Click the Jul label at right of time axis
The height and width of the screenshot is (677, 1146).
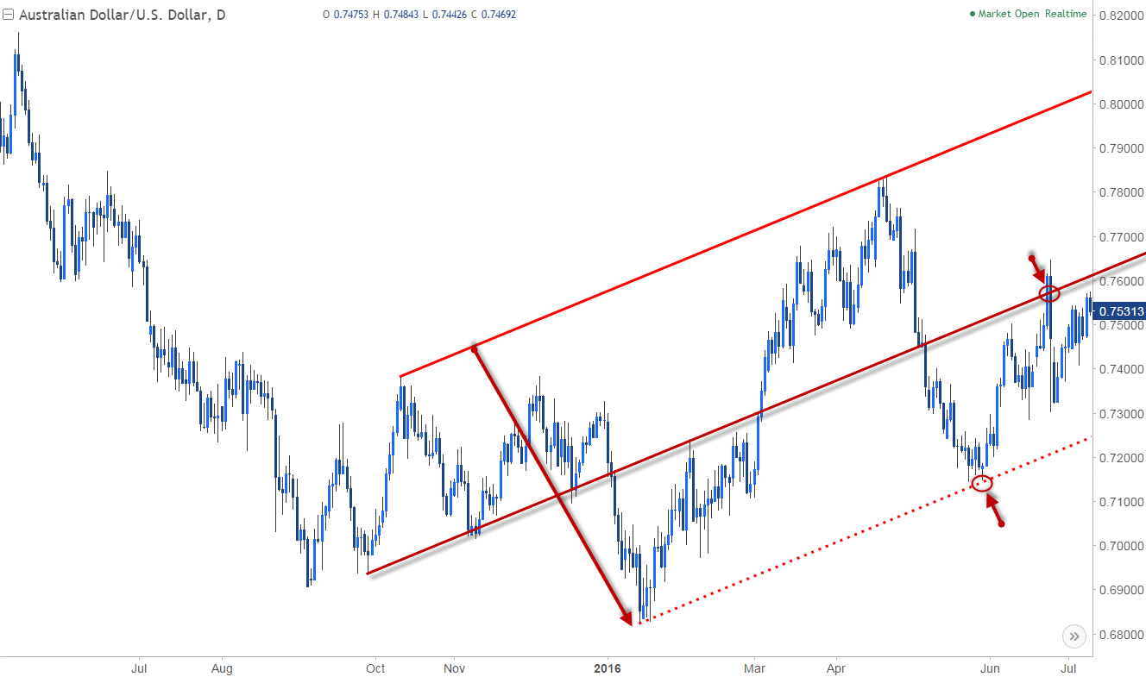pos(1069,668)
